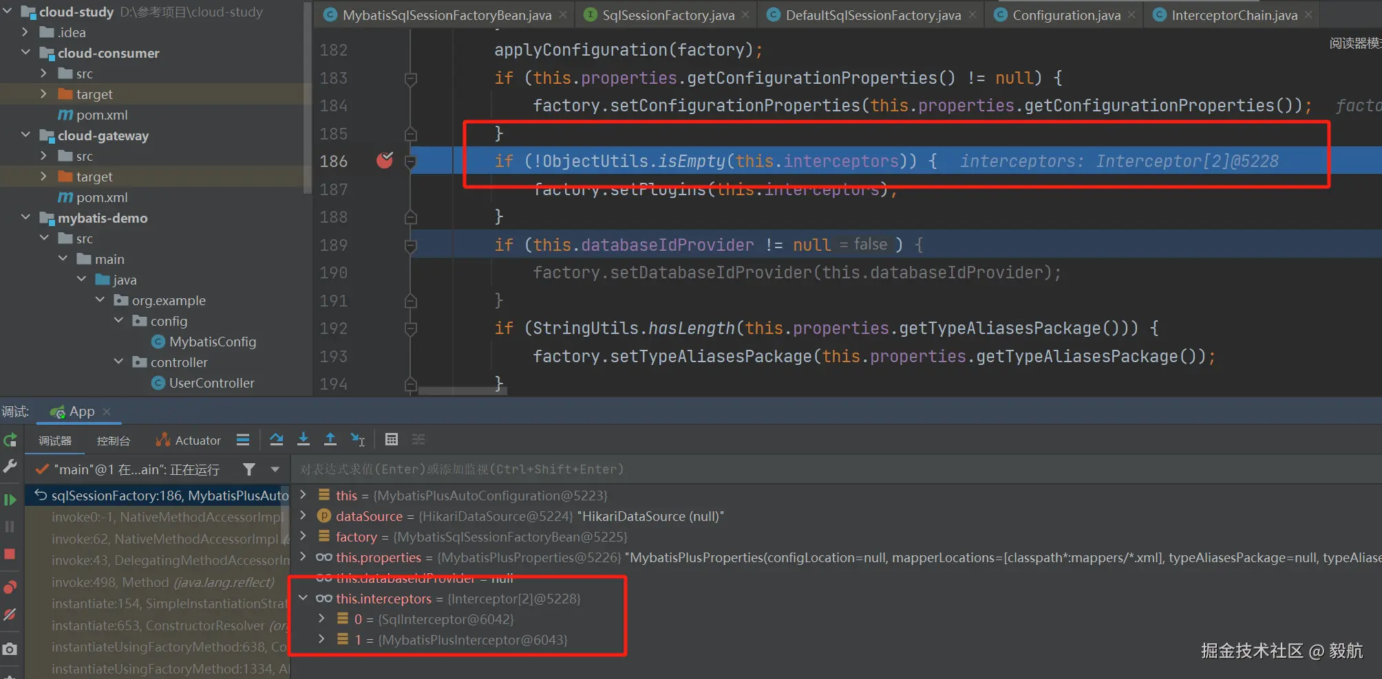The width and height of the screenshot is (1382, 679).
Task: Switch to SqlSessionFactory.java tab
Action: click(668, 15)
